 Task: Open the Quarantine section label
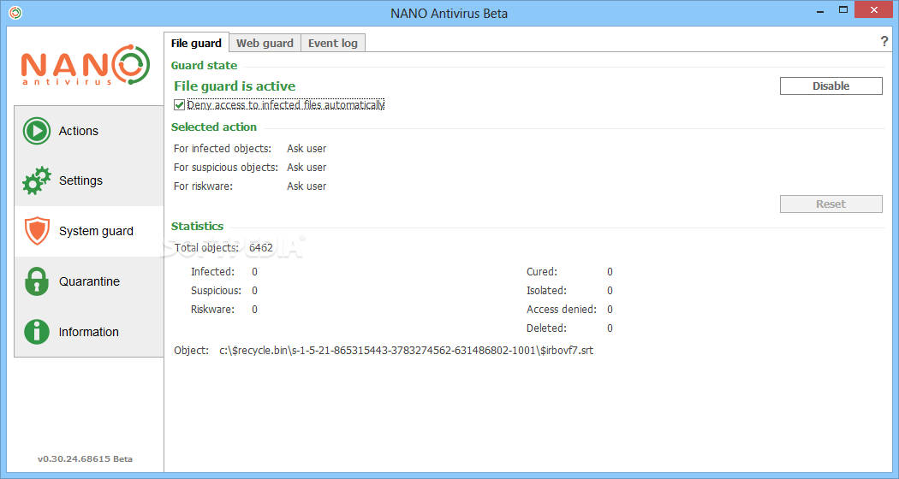tap(89, 281)
